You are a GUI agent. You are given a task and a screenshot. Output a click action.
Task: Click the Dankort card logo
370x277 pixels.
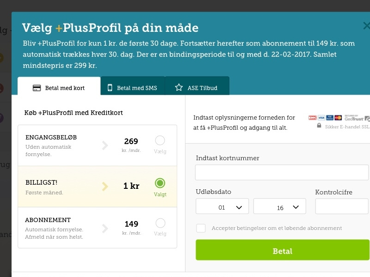[x=313, y=118]
